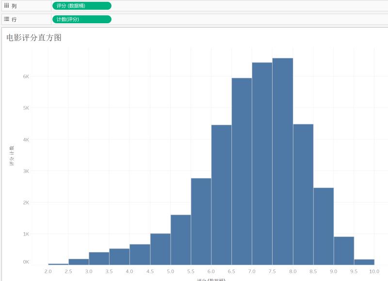Click the 0K label on the y-axis
Screen dimensions: 388x281
(26, 262)
